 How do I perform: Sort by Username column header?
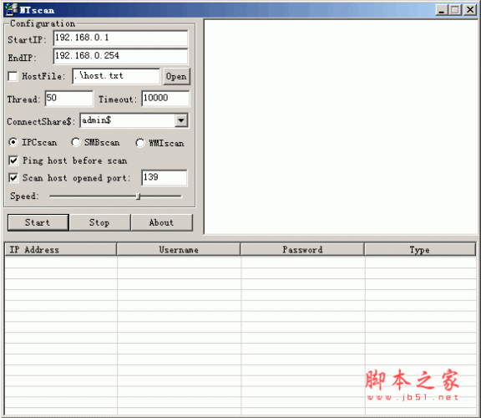click(x=179, y=249)
